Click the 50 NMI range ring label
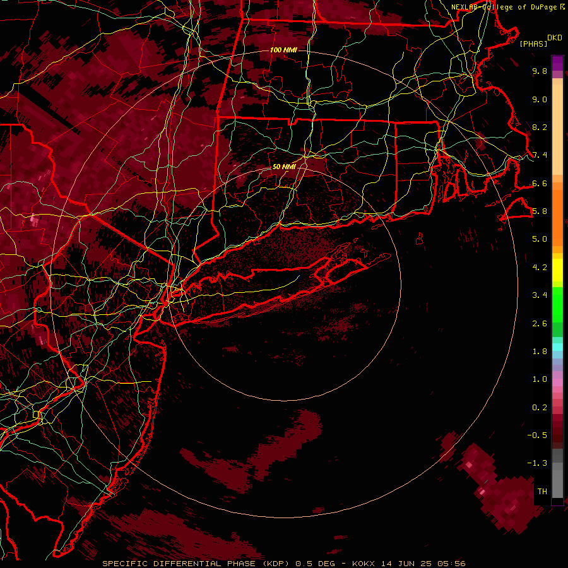The width and height of the screenshot is (568, 568). coord(284,167)
